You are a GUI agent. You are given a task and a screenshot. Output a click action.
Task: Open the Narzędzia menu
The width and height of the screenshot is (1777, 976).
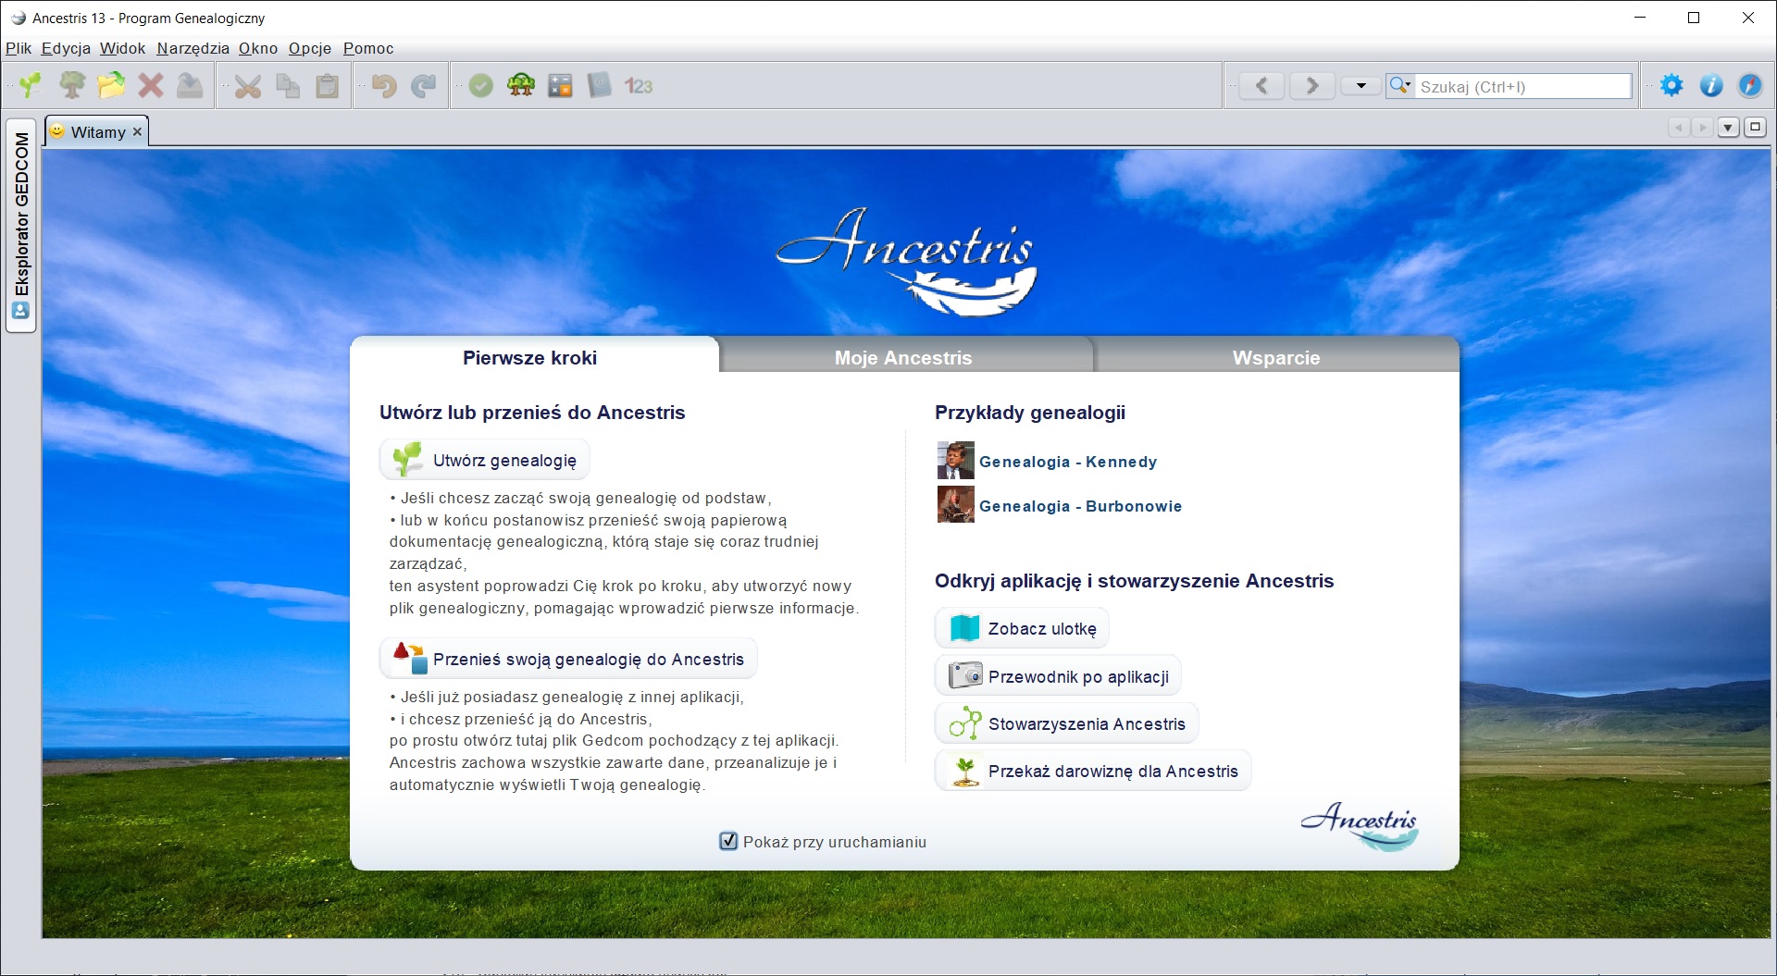(x=193, y=48)
